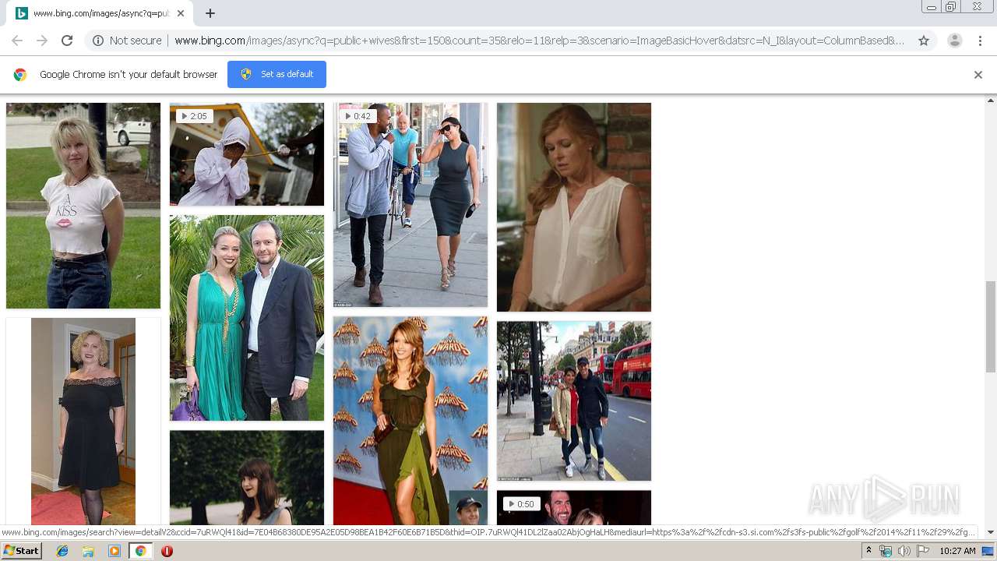Open the blonde woman in Kiss shirt image

[x=83, y=206]
